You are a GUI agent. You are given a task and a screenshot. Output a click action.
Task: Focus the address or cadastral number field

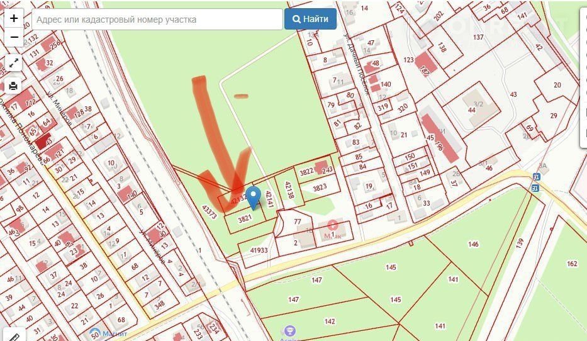[157, 19]
